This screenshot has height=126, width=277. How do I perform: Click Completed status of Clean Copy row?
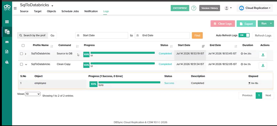[165, 64]
